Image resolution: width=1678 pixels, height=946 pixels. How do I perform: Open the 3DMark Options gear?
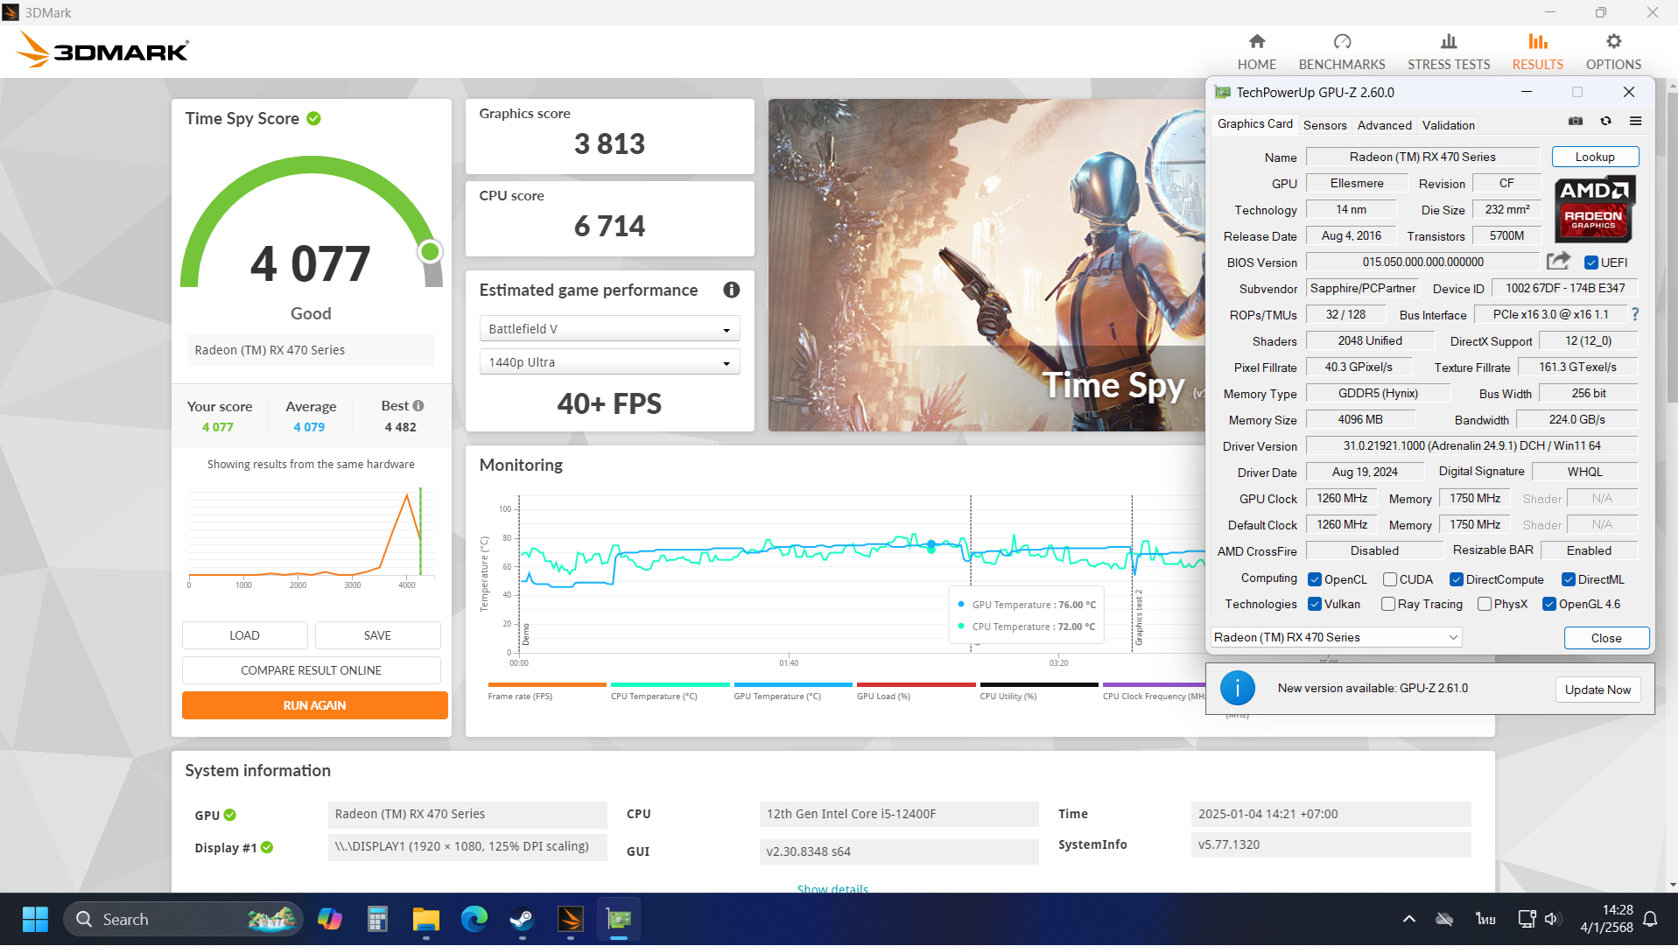coord(1612,42)
